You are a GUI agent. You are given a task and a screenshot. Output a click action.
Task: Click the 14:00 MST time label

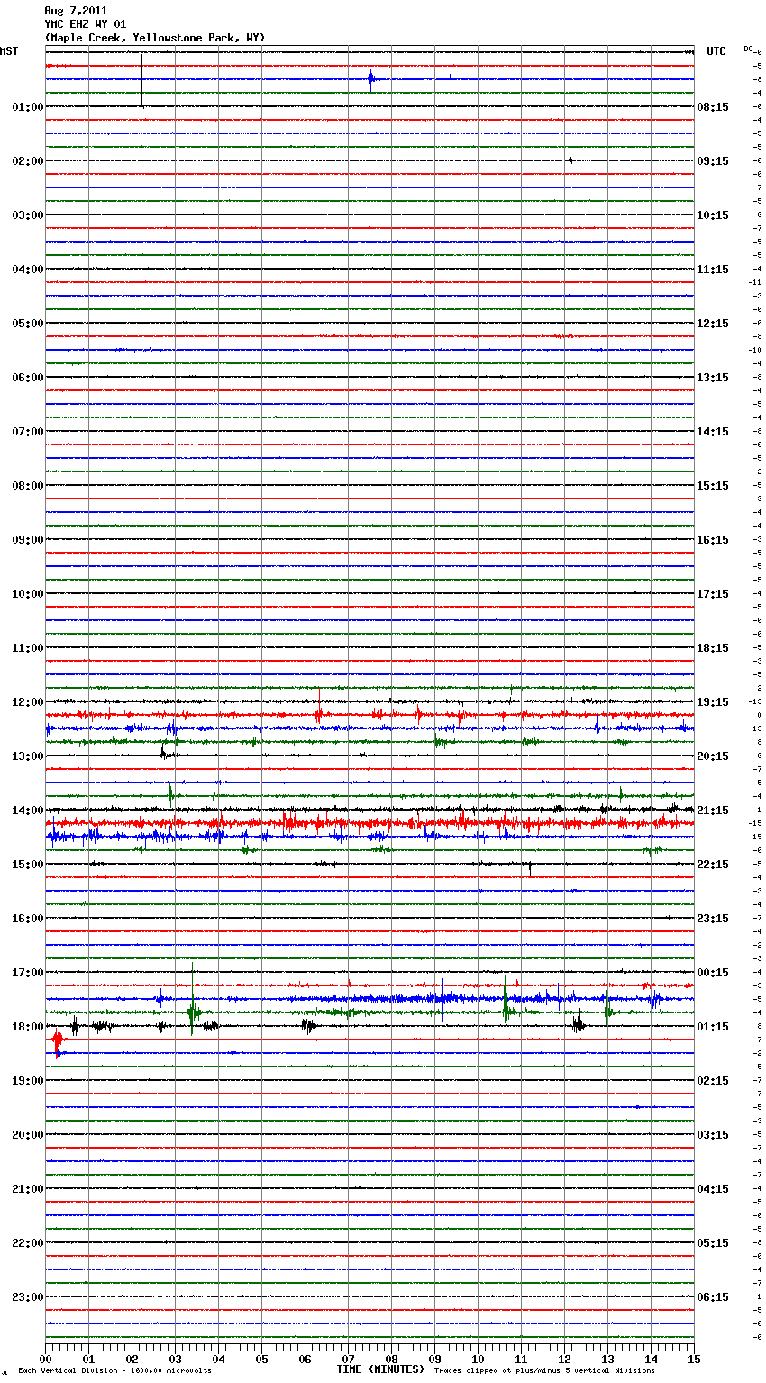pyautogui.click(x=28, y=811)
